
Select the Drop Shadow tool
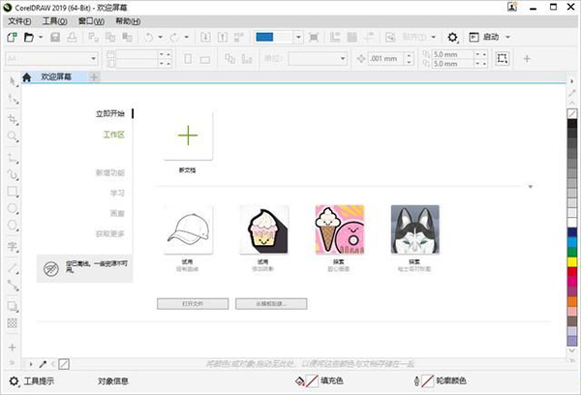(x=13, y=307)
